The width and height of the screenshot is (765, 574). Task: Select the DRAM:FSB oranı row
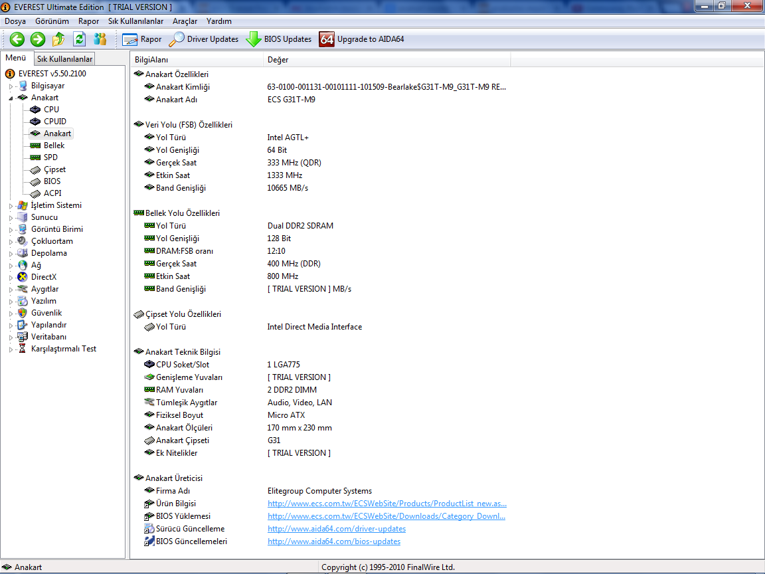(319, 251)
